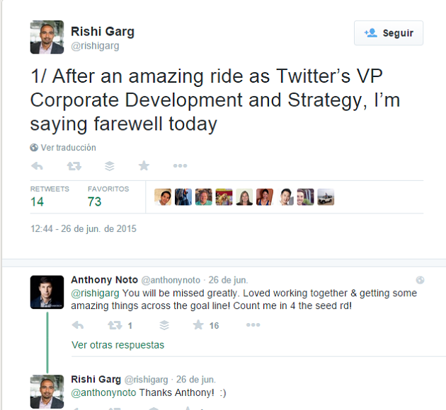Reply to Anthony Noto's tweet
This screenshot has width=446, height=410.
pyautogui.click(x=79, y=325)
